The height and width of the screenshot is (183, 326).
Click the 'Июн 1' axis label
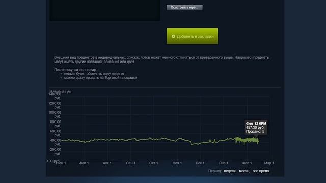tap(61, 163)
